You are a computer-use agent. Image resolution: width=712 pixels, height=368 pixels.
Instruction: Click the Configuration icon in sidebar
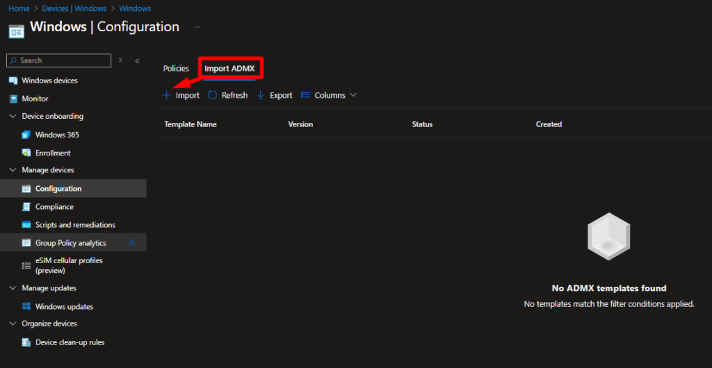(27, 189)
